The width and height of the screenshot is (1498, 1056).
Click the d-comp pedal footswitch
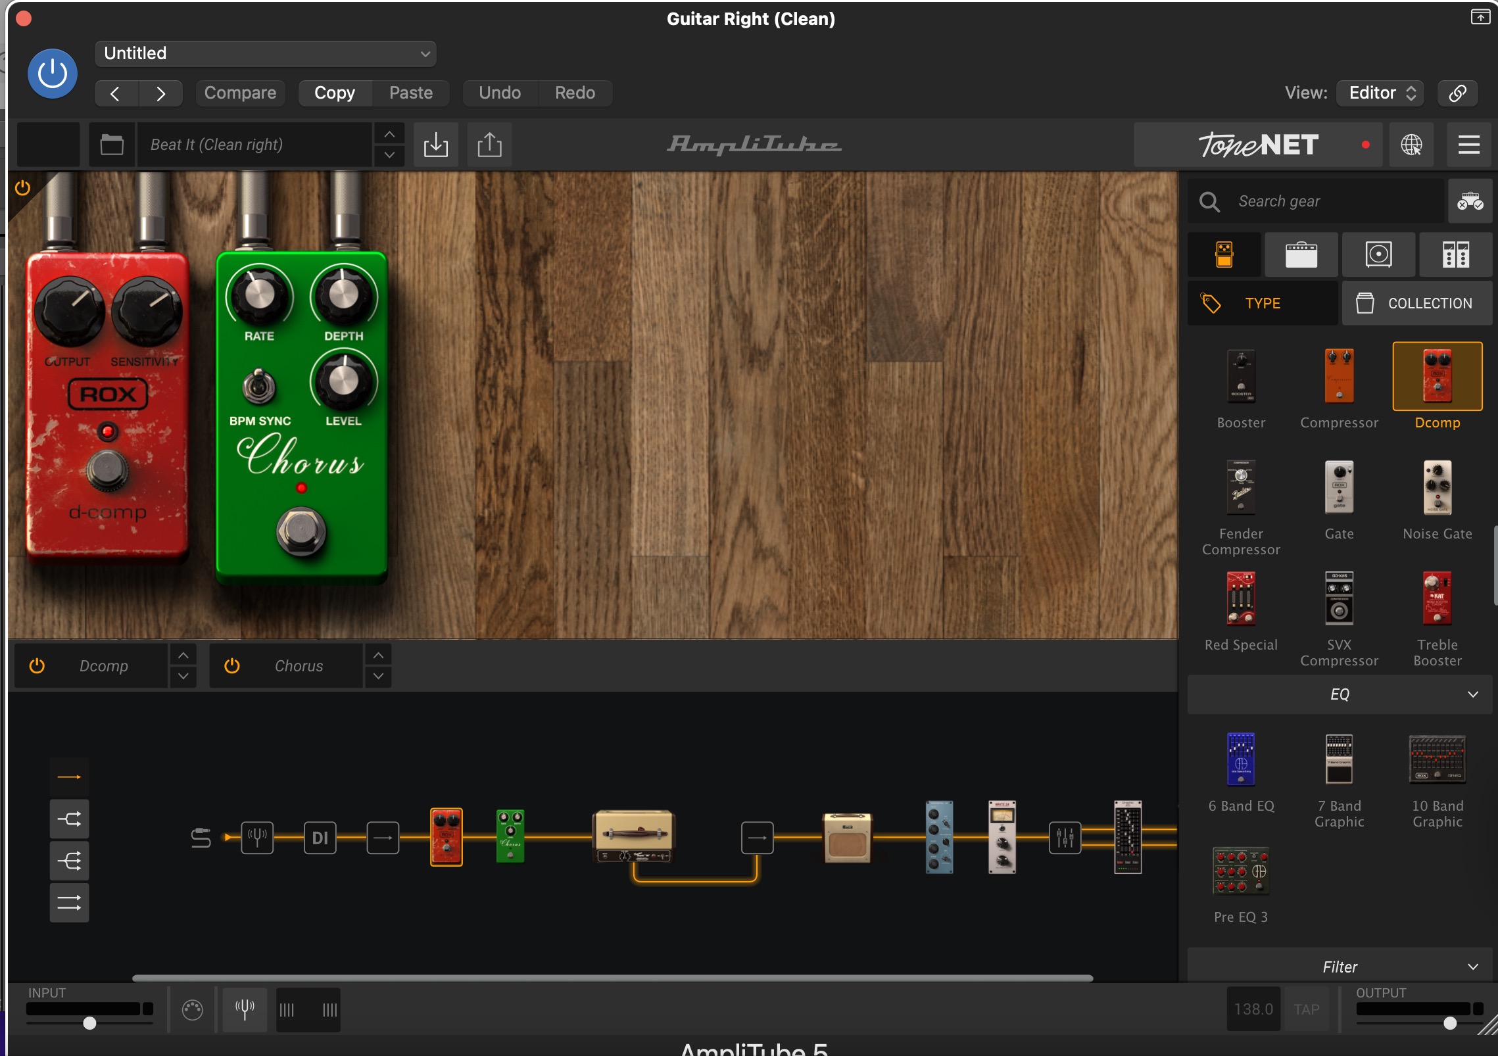108,469
